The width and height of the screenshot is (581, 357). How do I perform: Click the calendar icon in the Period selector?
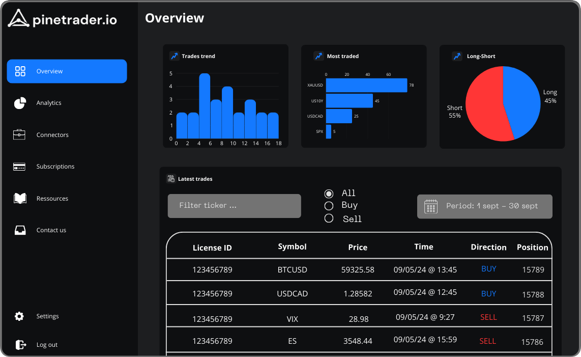(431, 206)
